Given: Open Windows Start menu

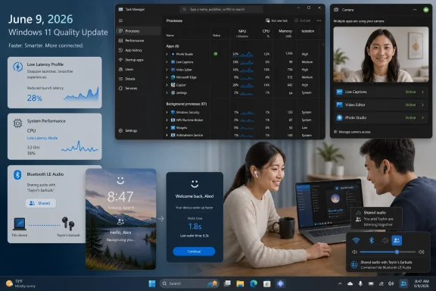Looking at the screenshot, I should [152, 283].
